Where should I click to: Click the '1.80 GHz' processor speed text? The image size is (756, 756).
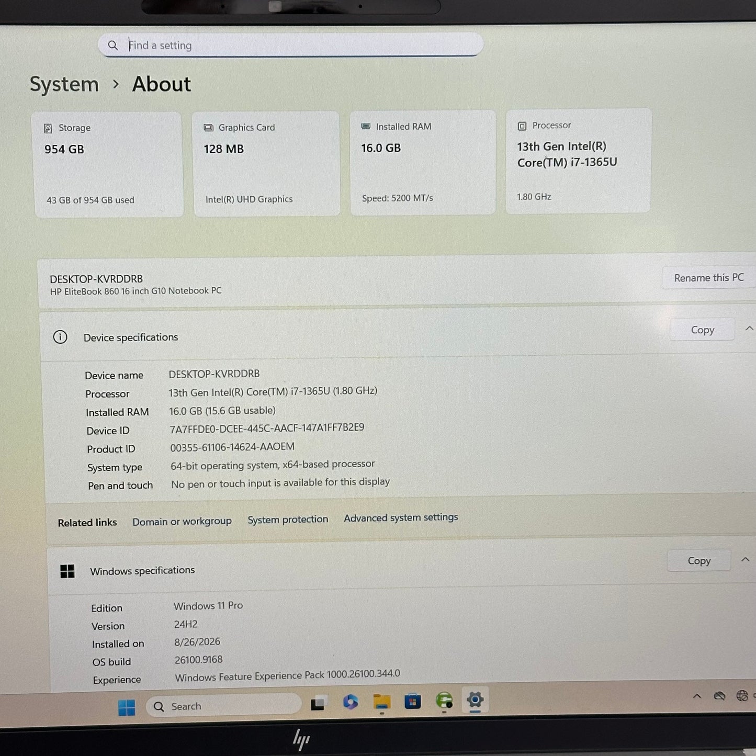[x=534, y=197]
